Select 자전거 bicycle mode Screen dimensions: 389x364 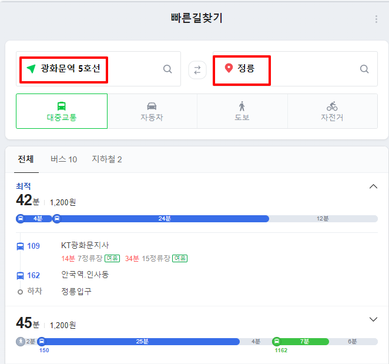point(333,111)
